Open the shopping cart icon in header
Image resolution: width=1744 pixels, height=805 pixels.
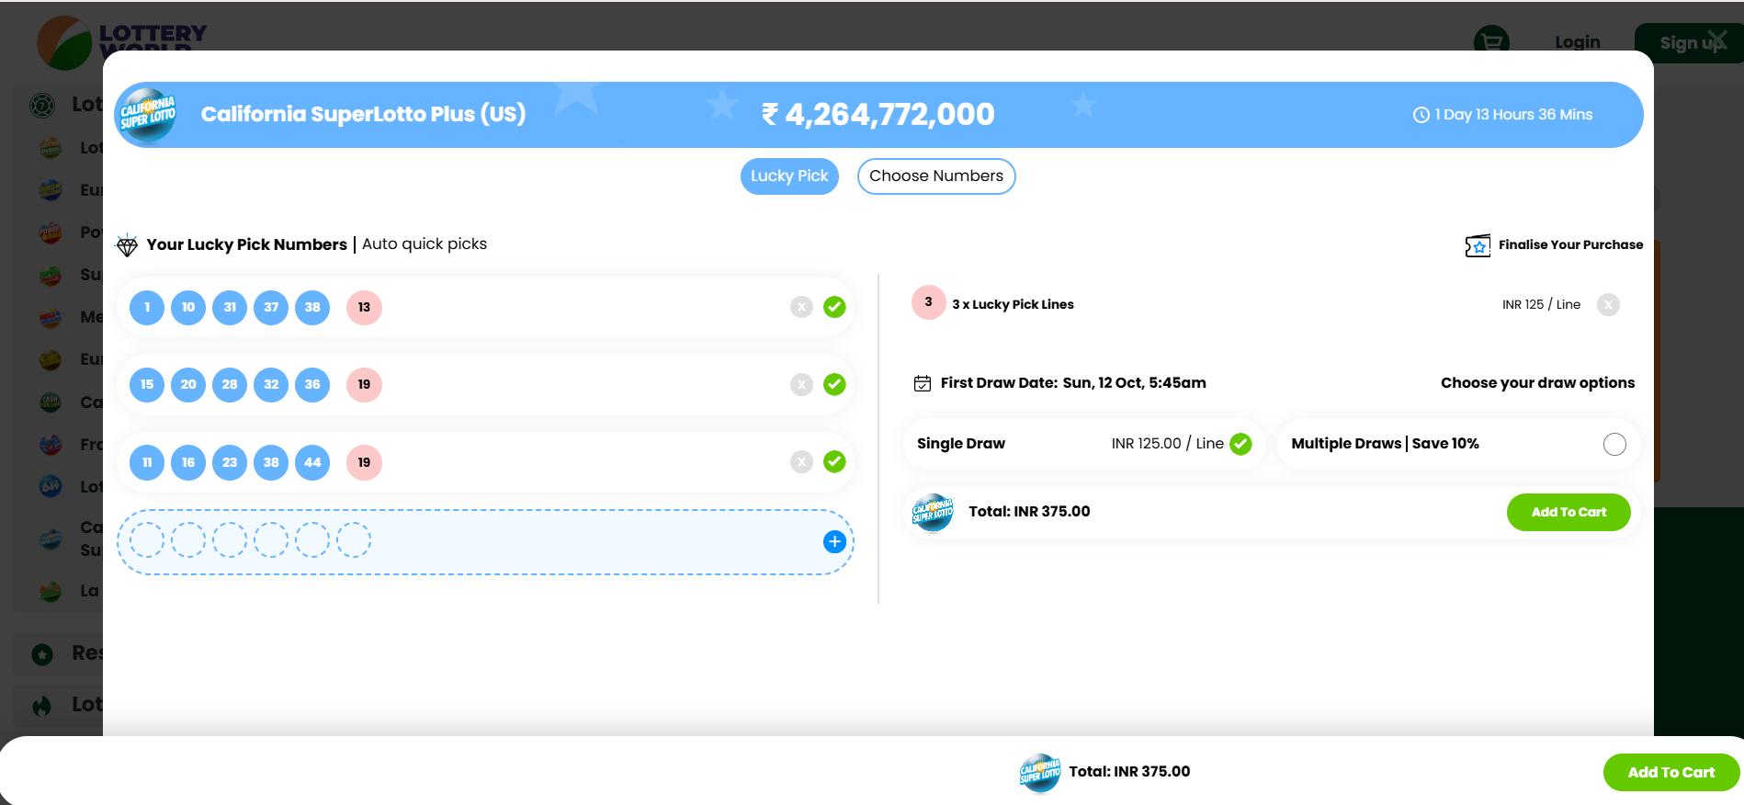coord(1490,42)
